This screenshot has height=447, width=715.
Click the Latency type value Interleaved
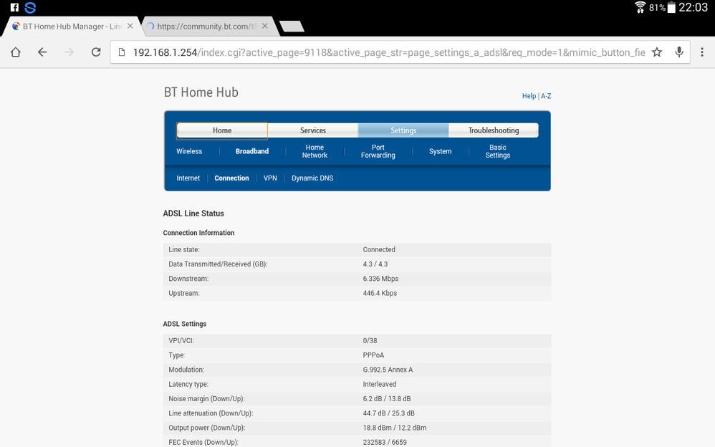pos(380,385)
